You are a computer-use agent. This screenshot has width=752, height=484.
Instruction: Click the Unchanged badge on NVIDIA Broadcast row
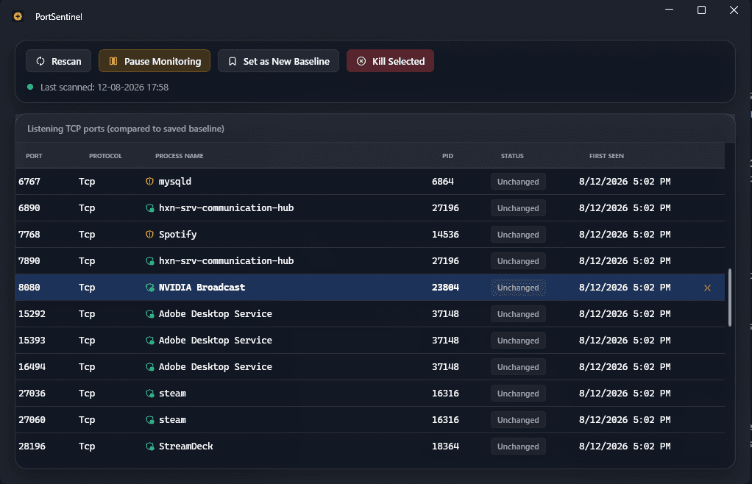coord(518,288)
